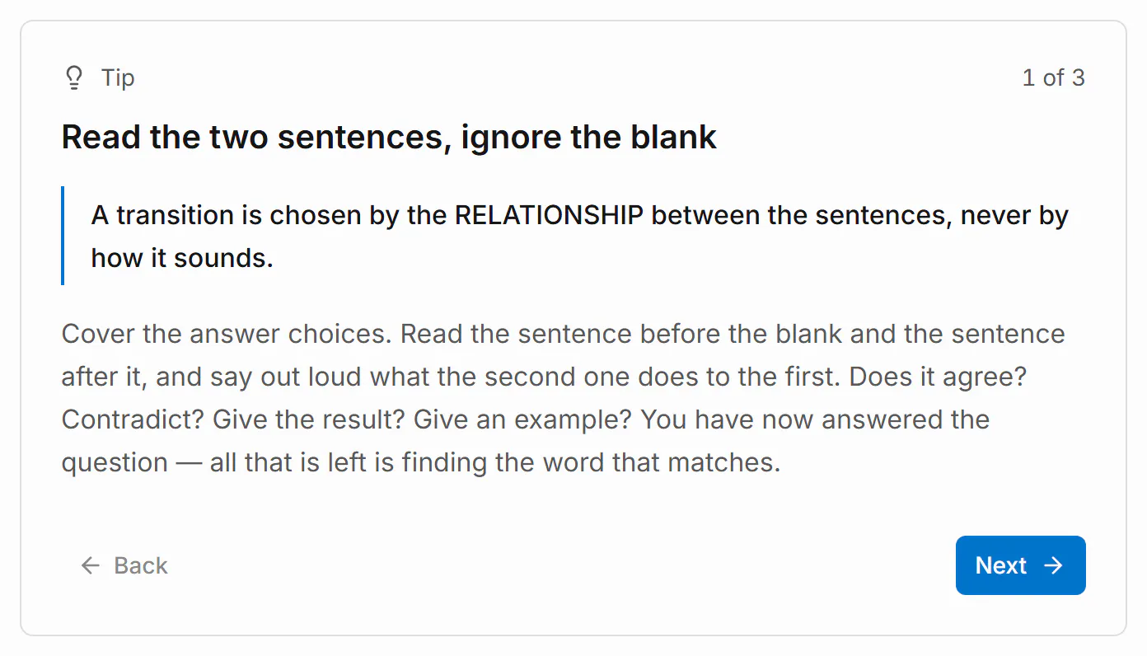Click the word "Contradict?" in the paragraph
The height and width of the screenshot is (656, 1147).
click(x=133, y=419)
